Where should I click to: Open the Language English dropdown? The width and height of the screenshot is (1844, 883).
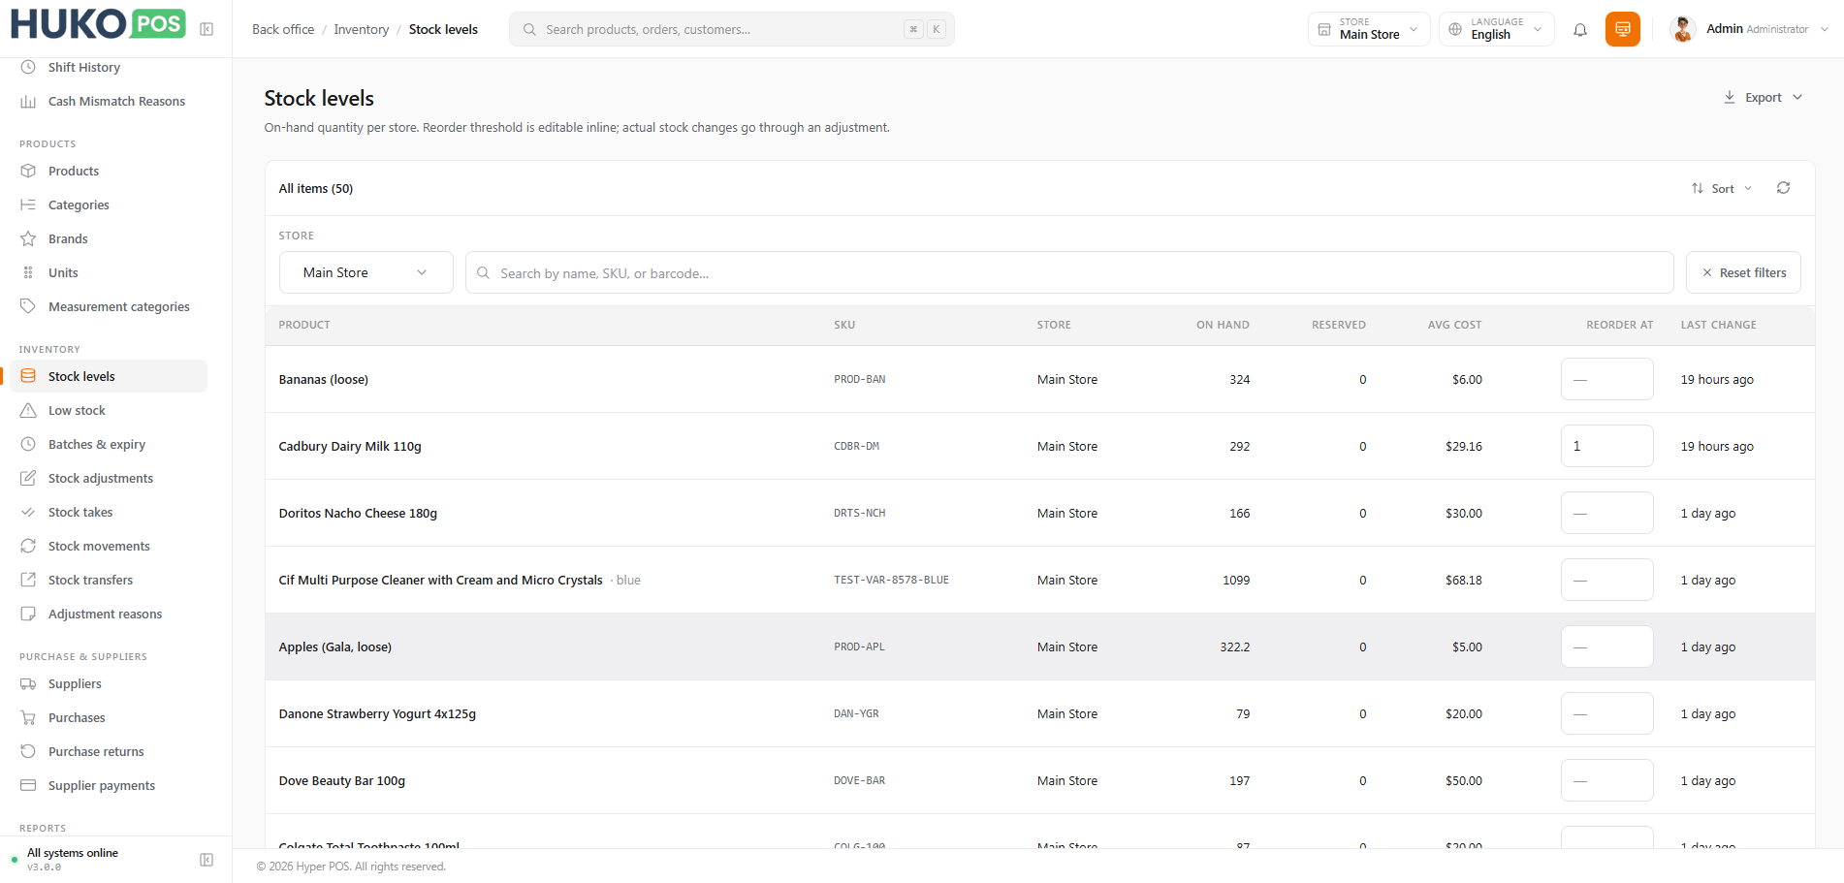(x=1497, y=29)
